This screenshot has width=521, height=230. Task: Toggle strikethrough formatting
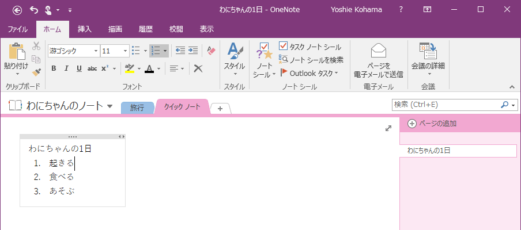tap(92, 68)
